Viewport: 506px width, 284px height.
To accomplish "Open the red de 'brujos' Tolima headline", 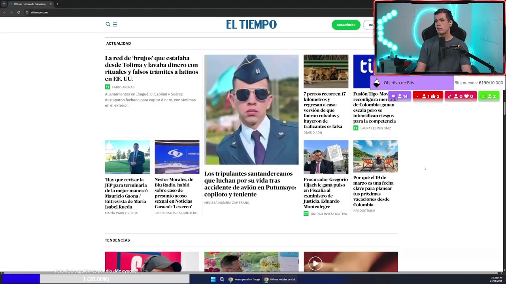I will [151, 68].
